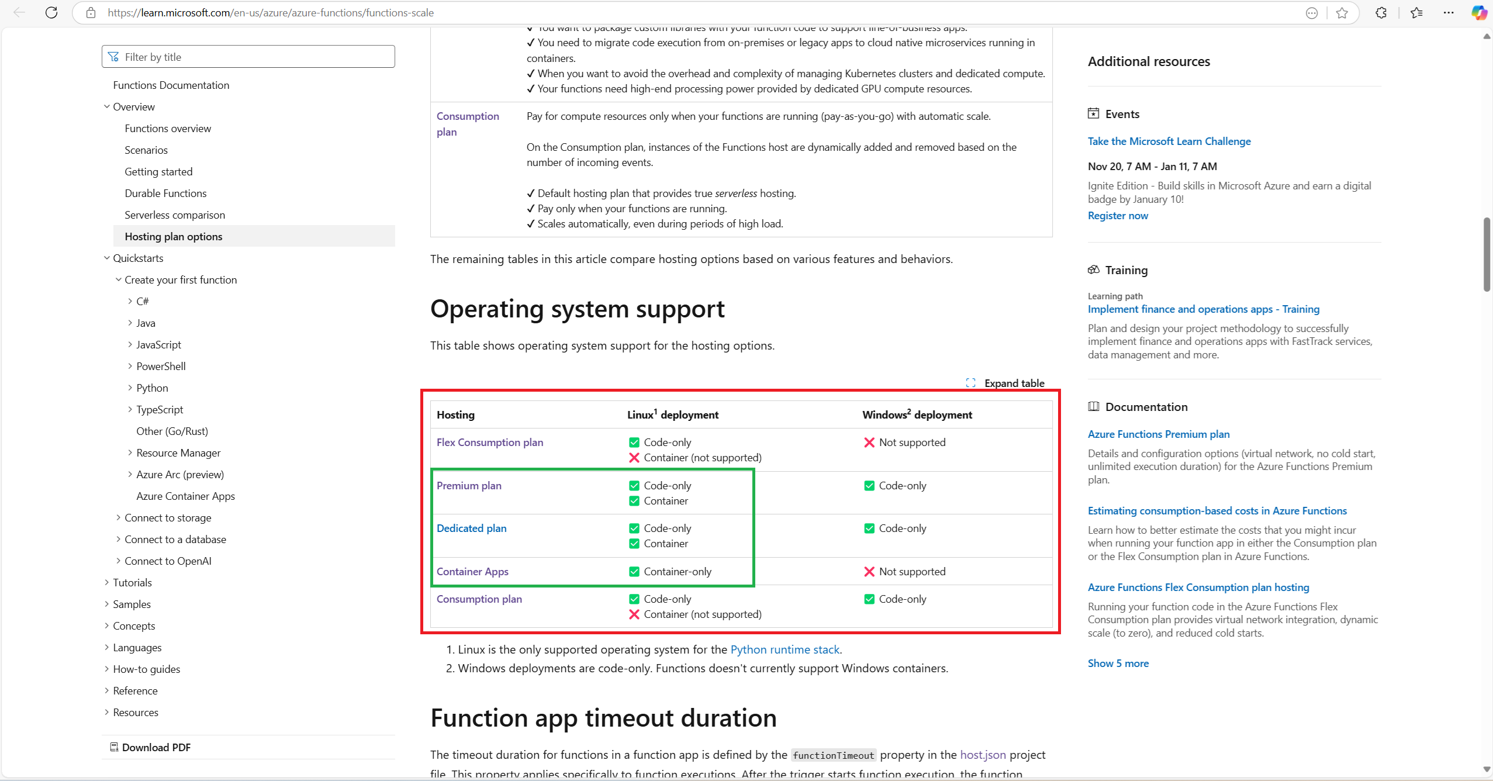Open Flex Consumption plan table link
This screenshot has height=781, width=1493.
tap(490, 442)
